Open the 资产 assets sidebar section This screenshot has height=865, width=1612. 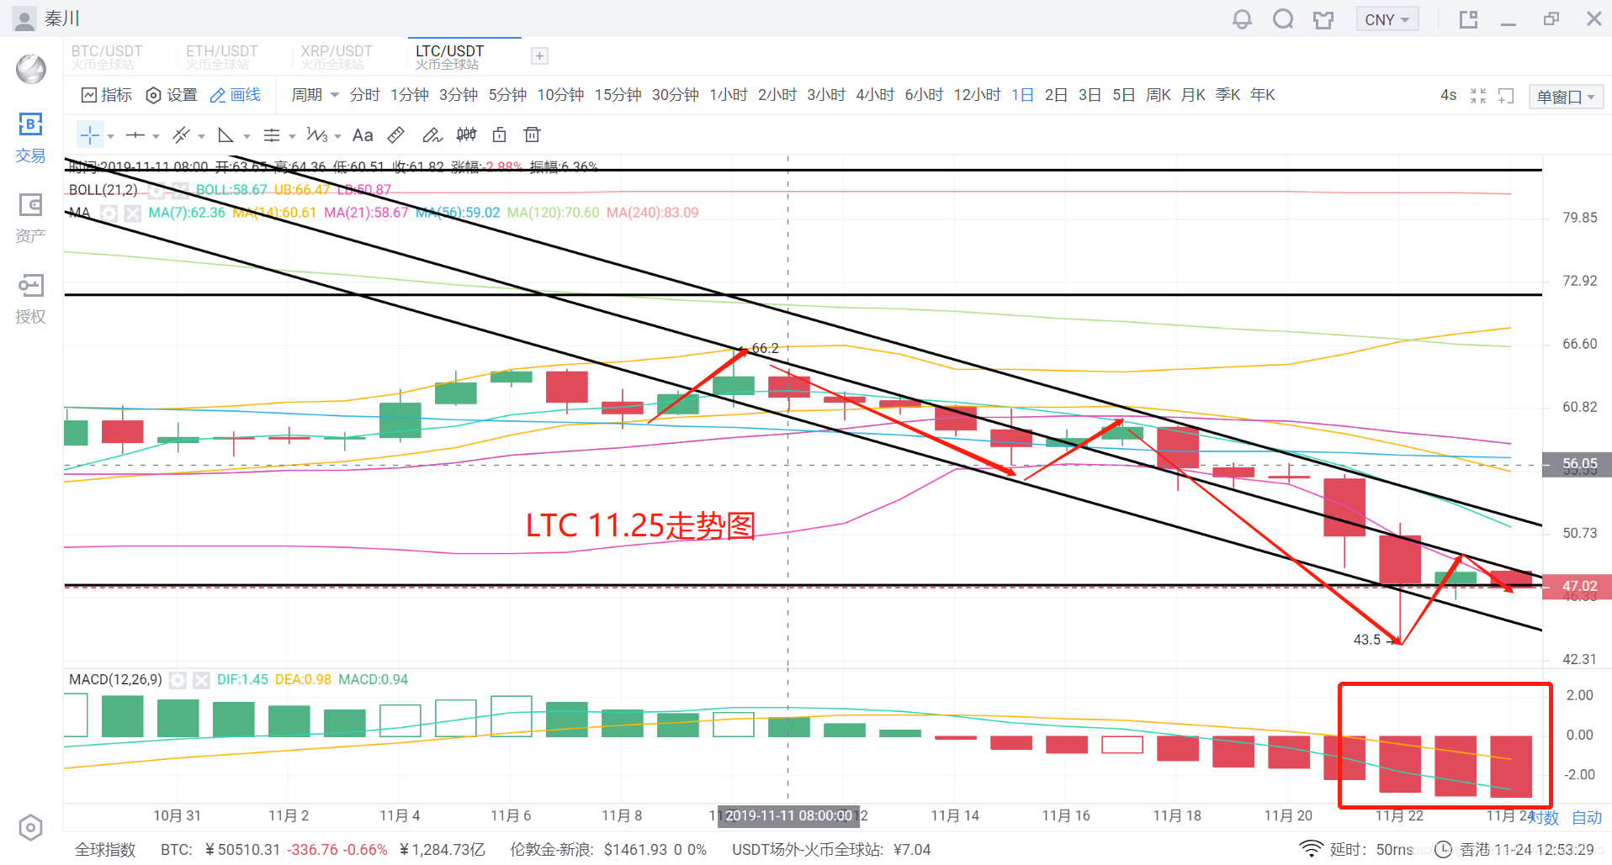(x=30, y=219)
